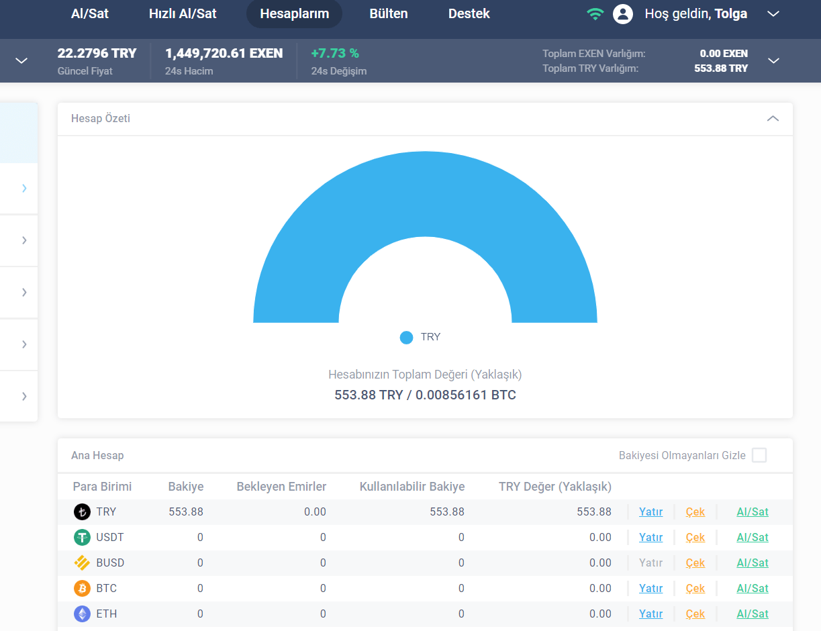Viewport: 821px width, 631px height.
Task: Click the user profile avatar icon
Action: 623,14
